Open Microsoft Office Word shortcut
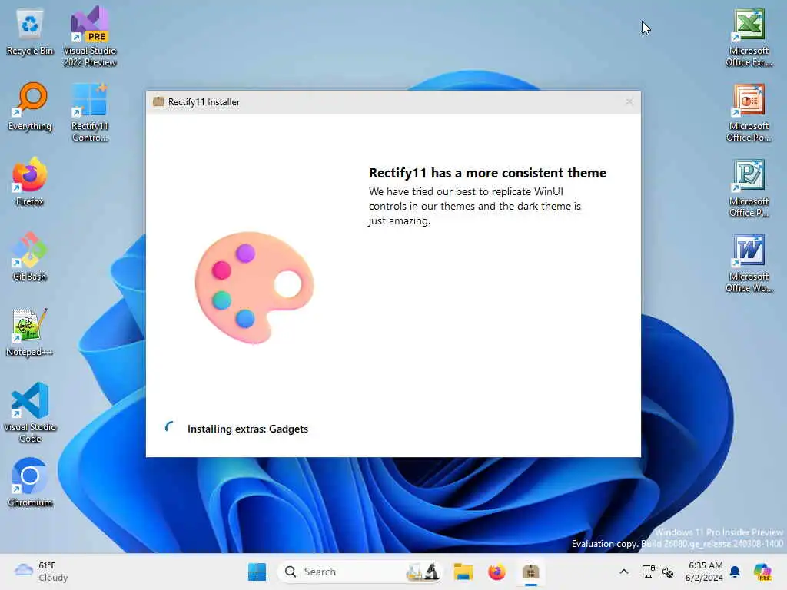 (749, 263)
